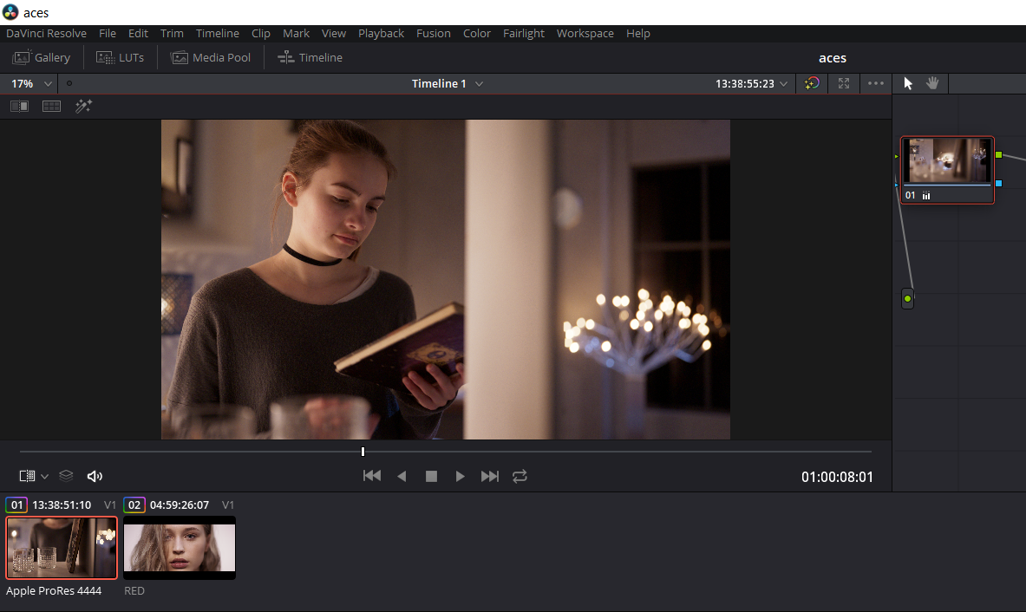Open the LUTs panel
Viewport: 1026px width, 612px height.
(x=120, y=57)
